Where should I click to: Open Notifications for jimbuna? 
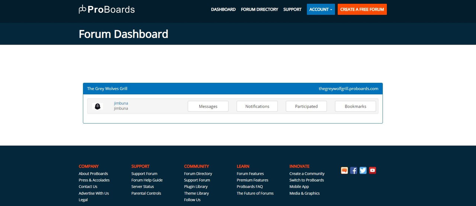(x=257, y=106)
